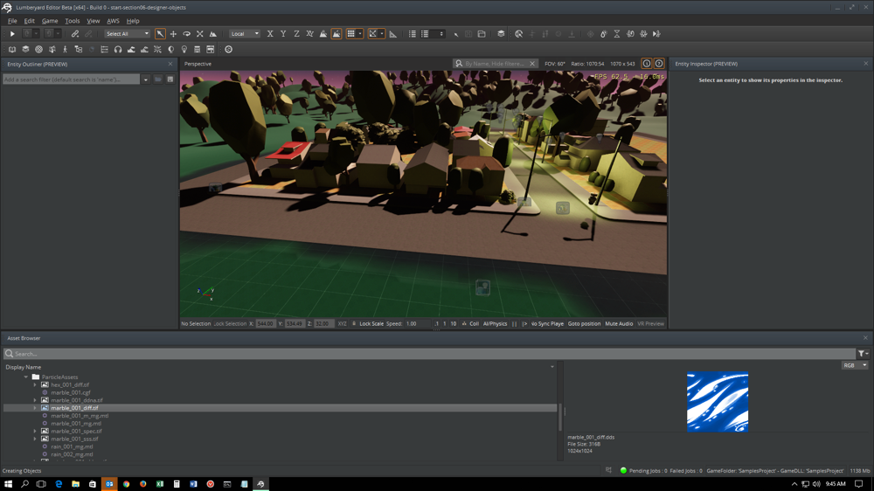
Task: Open the AWS menu
Action: tap(113, 21)
